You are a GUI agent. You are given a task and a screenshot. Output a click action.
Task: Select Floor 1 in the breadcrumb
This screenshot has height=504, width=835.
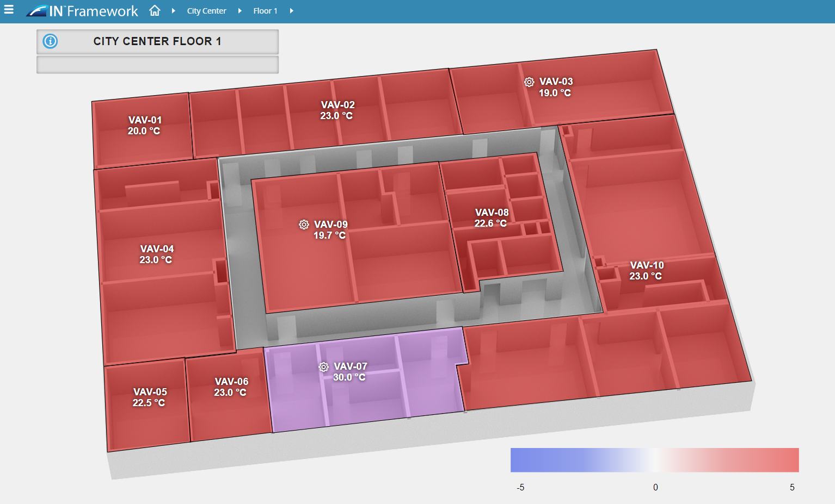coord(265,10)
